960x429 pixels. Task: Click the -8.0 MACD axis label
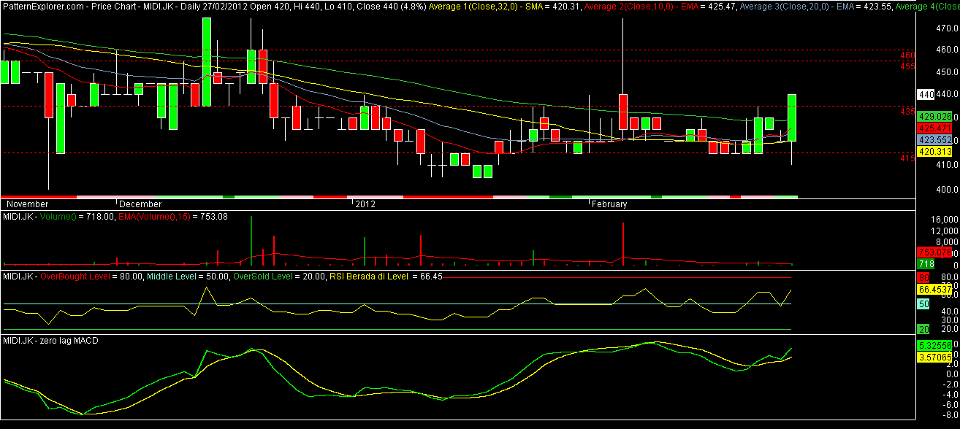[949, 414]
